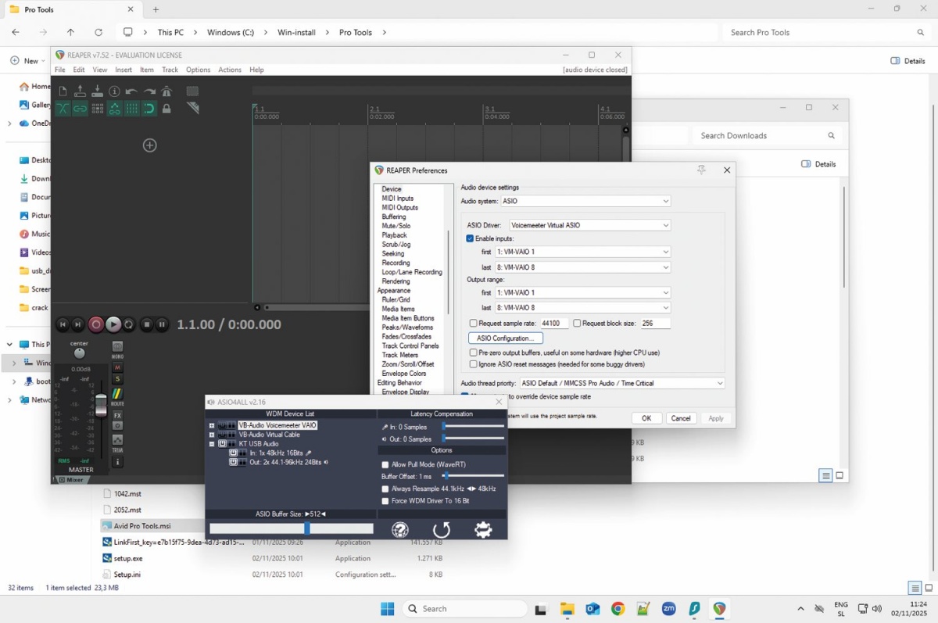This screenshot has height=623, width=938.
Task: Click ASIO4ALL advanced options wrench icon
Action: tap(484, 530)
